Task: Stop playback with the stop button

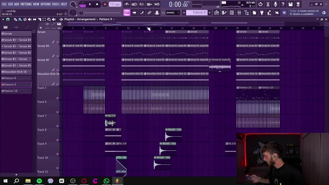Action: [97, 4]
